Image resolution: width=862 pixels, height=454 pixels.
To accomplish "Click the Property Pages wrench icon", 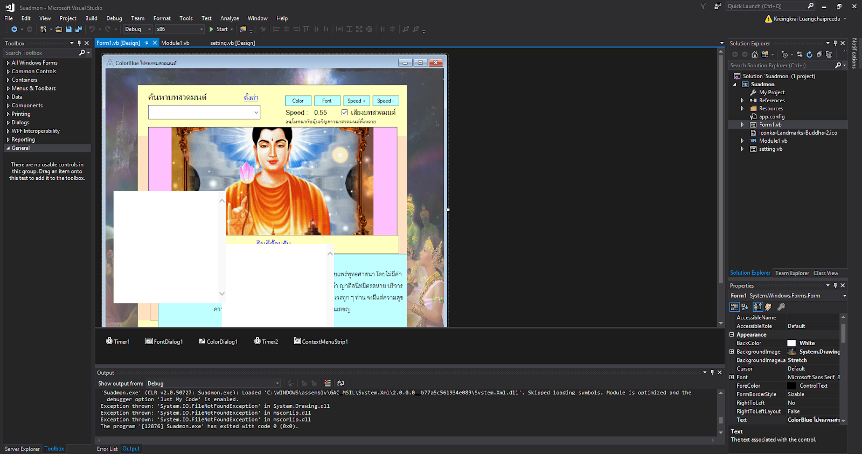I will click(781, 307).
